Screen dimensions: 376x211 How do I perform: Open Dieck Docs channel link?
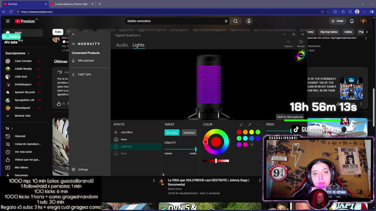click(x=174, y=189)
